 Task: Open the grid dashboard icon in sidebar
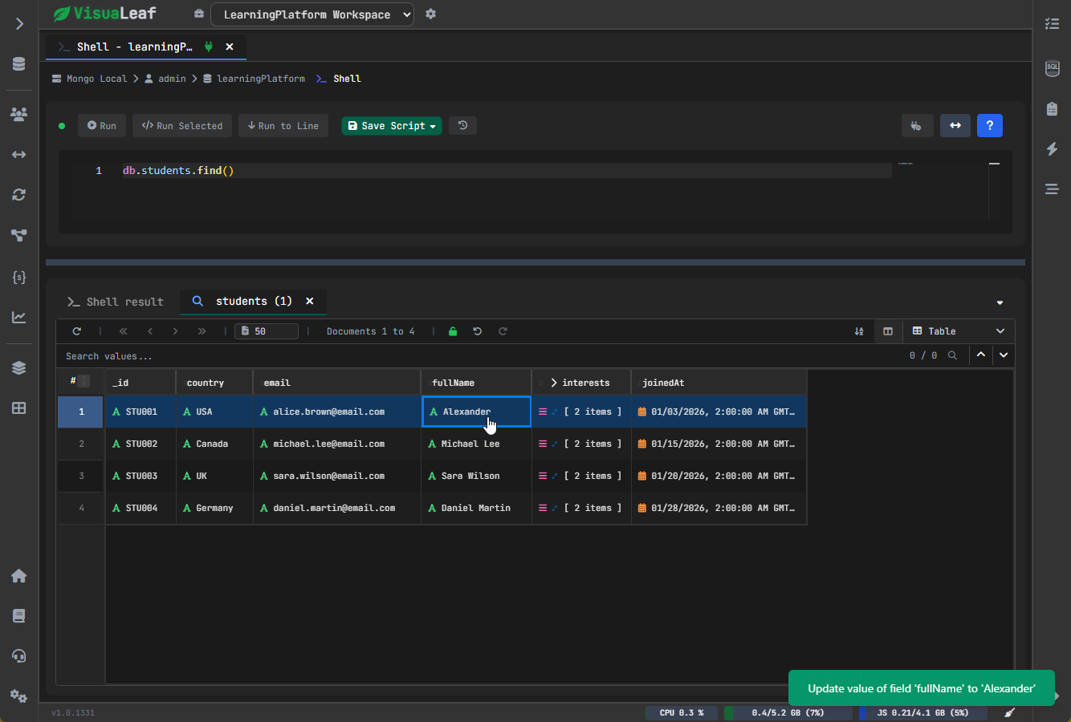coord(19,408)
